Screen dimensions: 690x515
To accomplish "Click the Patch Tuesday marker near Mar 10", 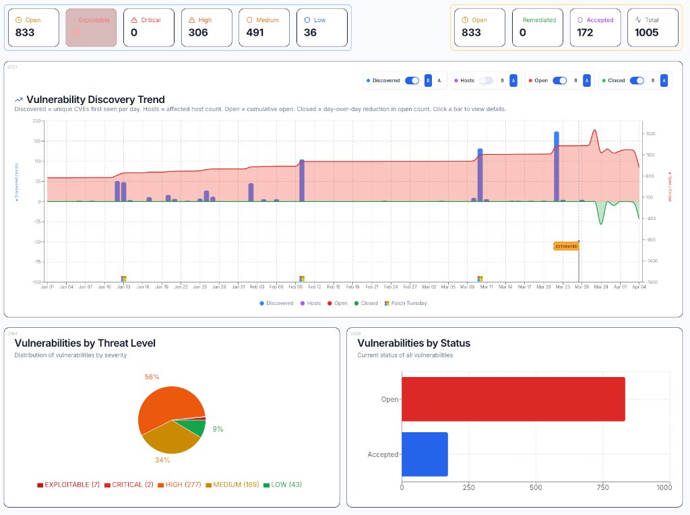I will (480, 279).
